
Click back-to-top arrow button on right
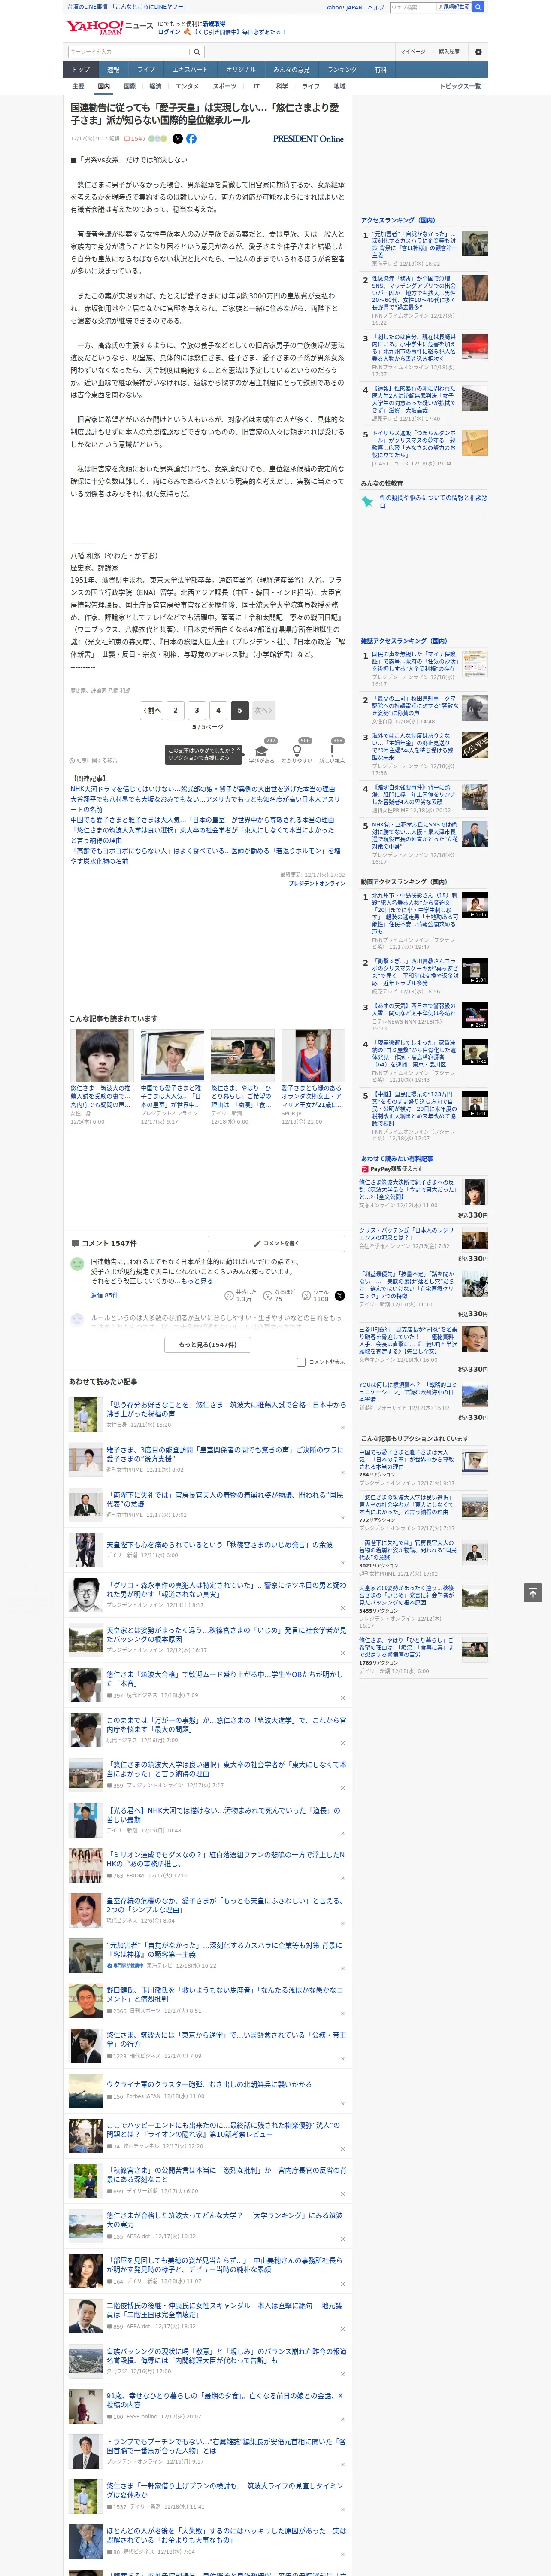click(533, 1592)
